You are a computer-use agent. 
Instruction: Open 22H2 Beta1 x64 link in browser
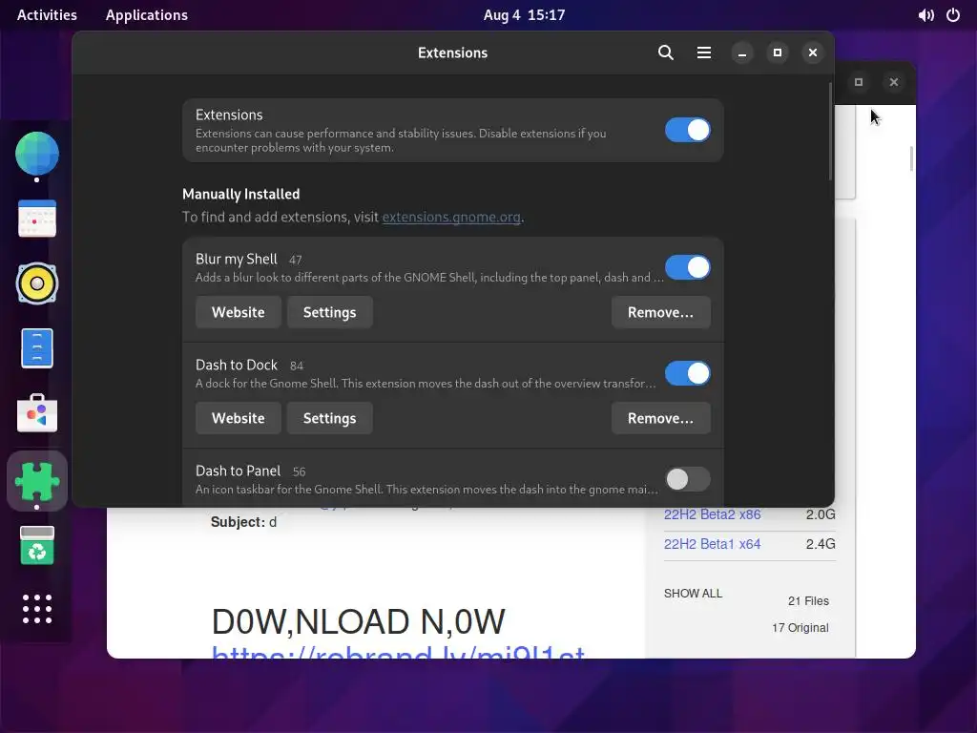pos(712,544)
